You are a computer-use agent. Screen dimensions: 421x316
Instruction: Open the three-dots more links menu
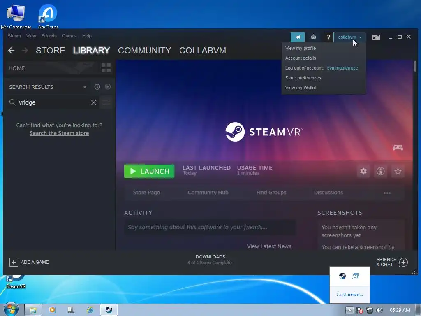pyautogui.click(x=387, y=193)
